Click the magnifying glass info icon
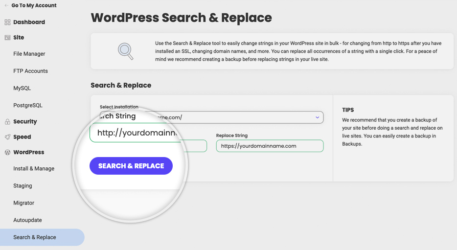Screen dimensions: 457x250 tap(126, 51)
